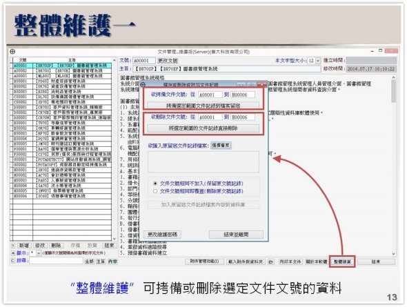
Task: Click the content area scrollbar thumb
Action: coord(394,91)
